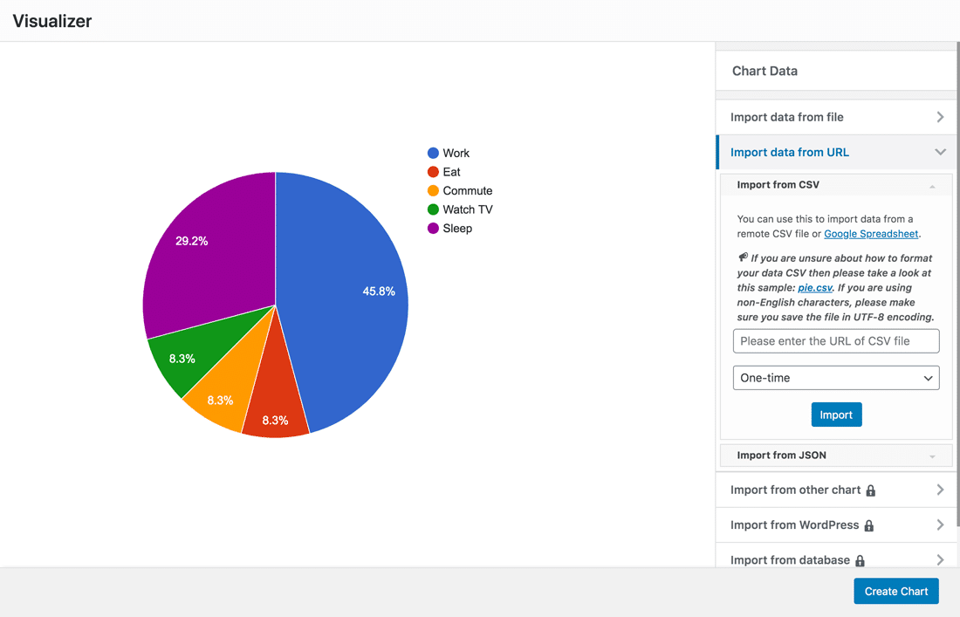This screenshot has width=960, height=617.
Task: Click the red Eat legend swatch
Action: click(x=433, y=172)
